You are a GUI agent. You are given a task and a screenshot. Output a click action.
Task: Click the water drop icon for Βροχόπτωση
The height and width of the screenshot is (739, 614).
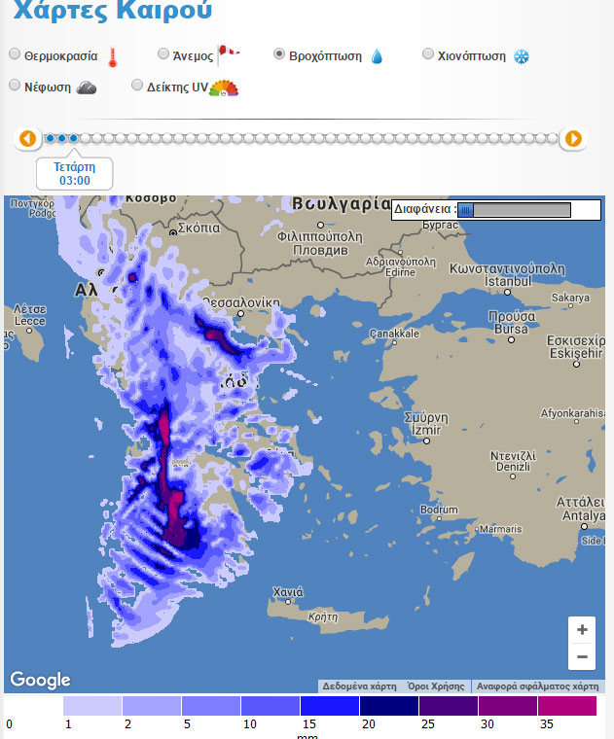click(377, 56)
